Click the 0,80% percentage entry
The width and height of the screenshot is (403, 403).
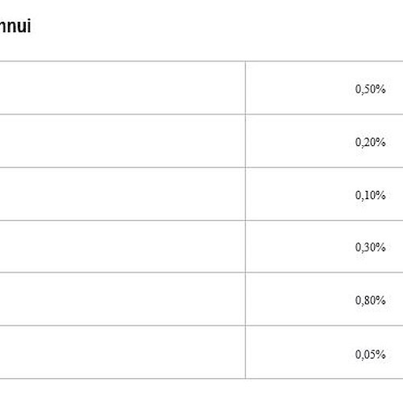(x=370, y=300)
